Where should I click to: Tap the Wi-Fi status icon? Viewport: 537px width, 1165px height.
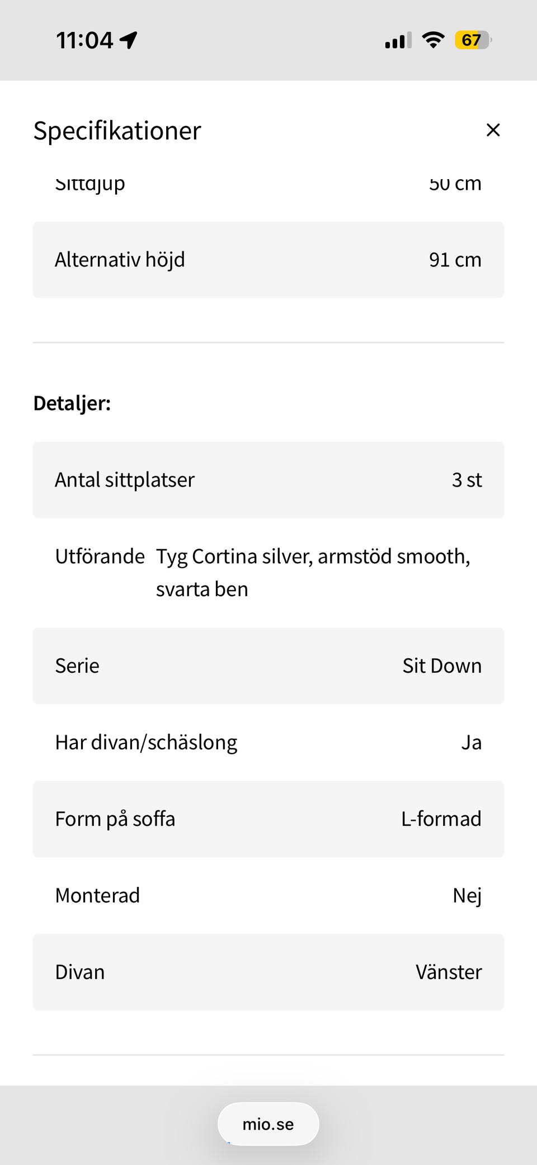point(433,40)
